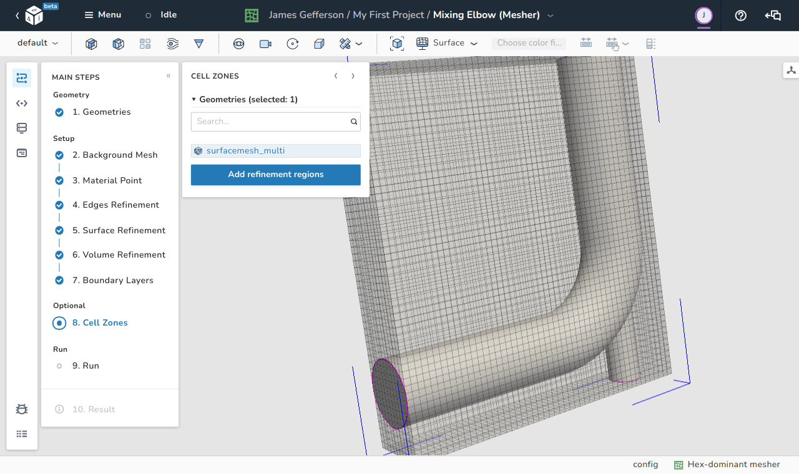This screenshot has width=799, height=474.
Task: Open the default view preset dropdown
Action: pos(38,43)
